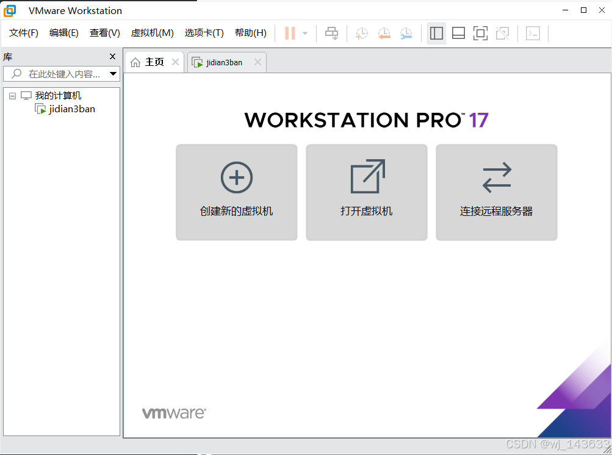
Task: Click the VMware Workstation title bar app icon
Action: [10, 10]
